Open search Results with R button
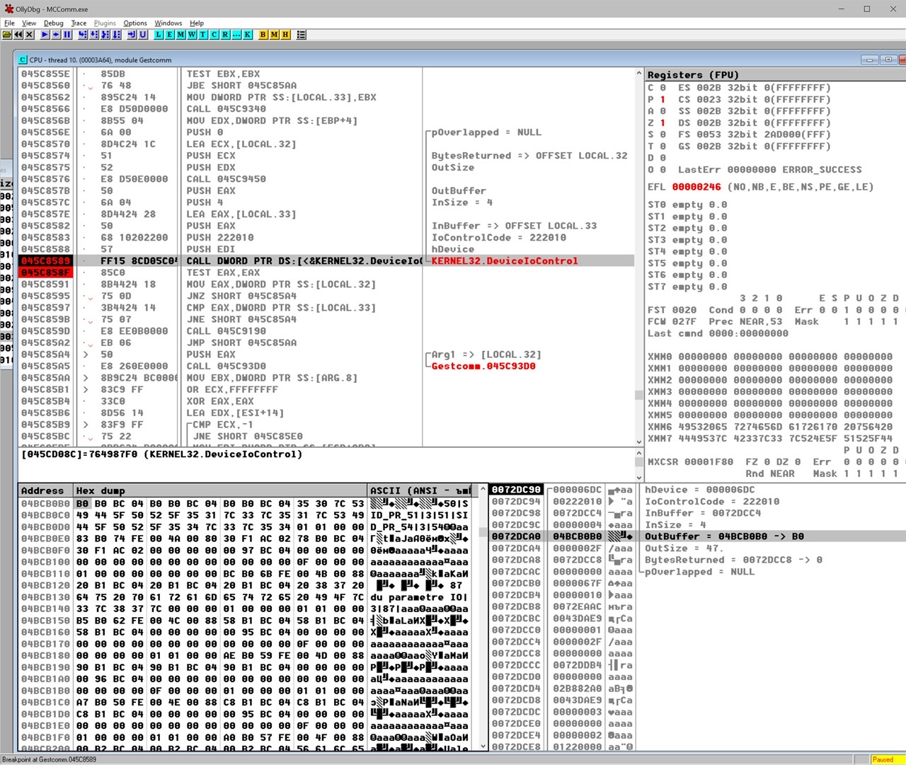 [x=225, y=35]
